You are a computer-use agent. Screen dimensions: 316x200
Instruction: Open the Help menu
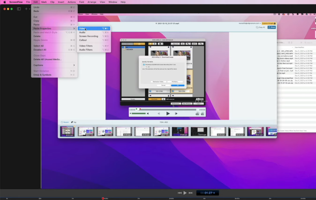point(123,2)
